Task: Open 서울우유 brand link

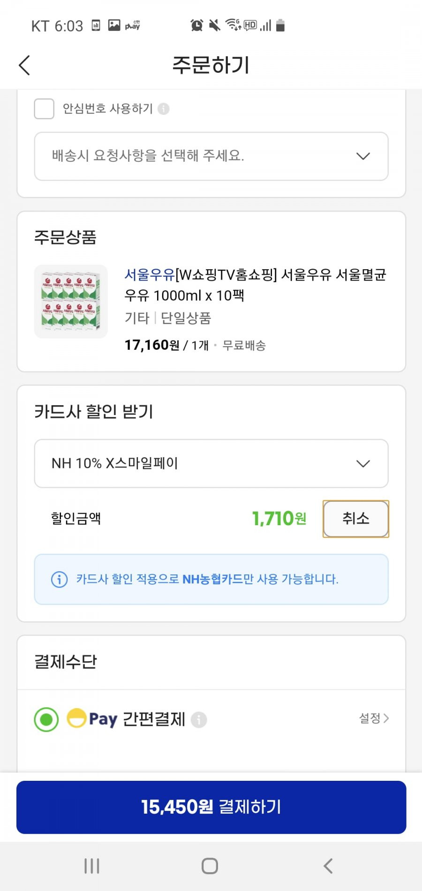Action: click(x=150, y=274)
